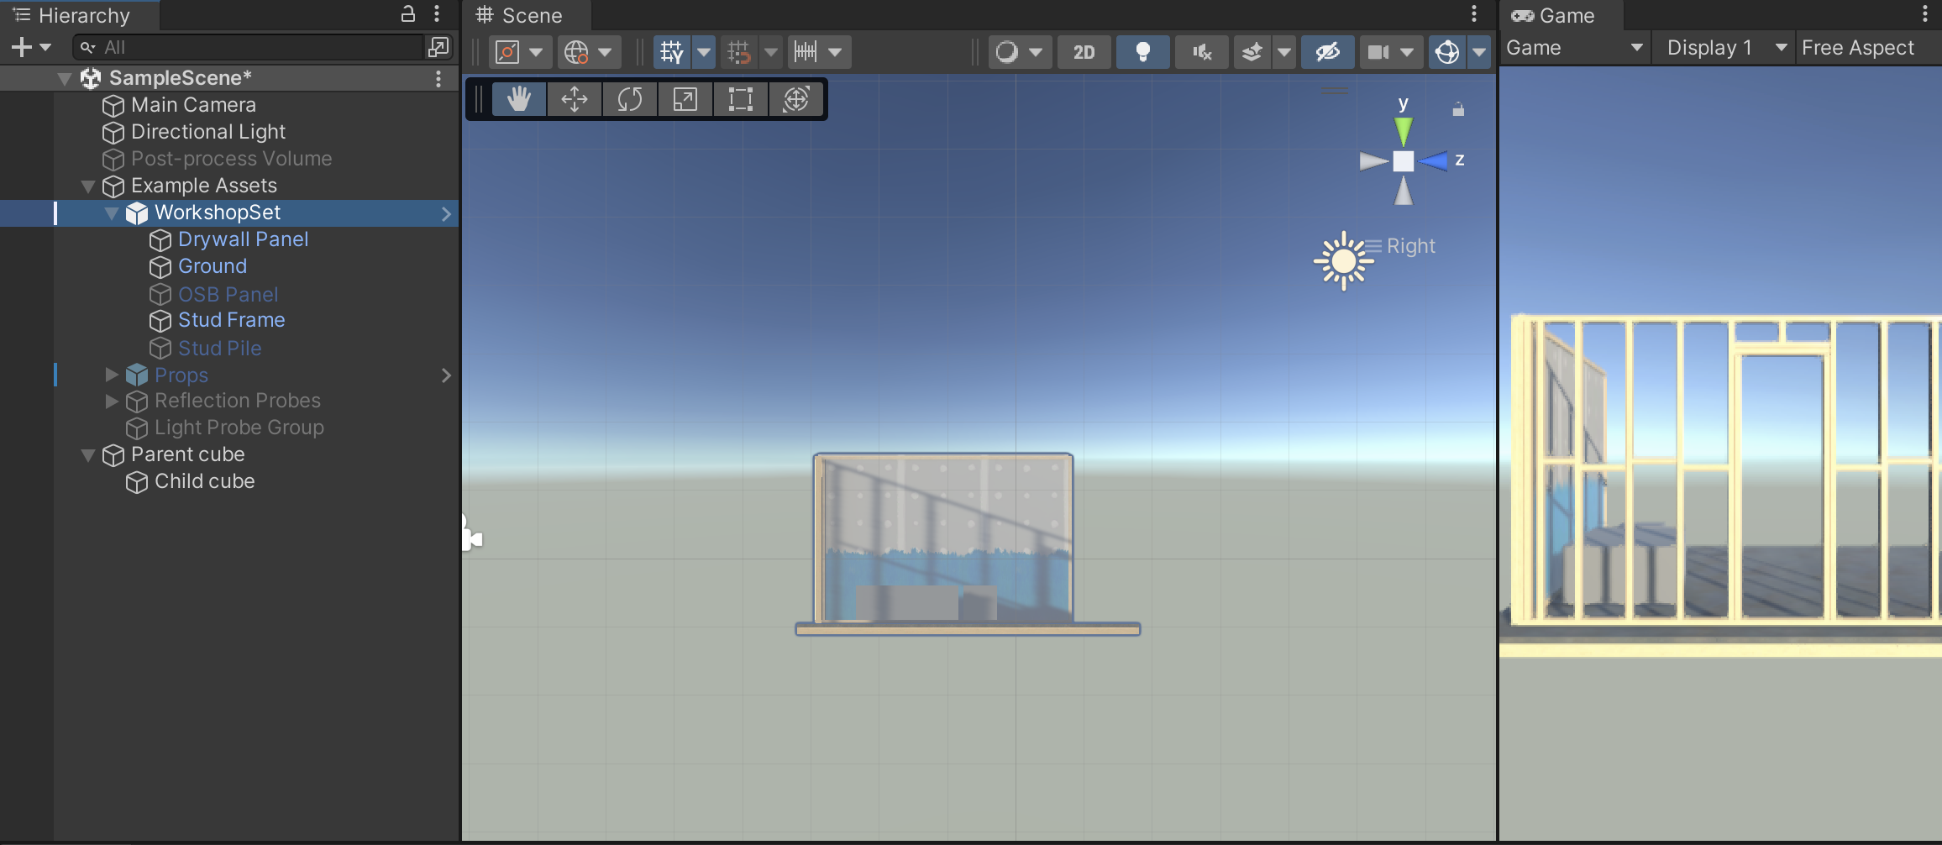This screenshot has width=1942, height=845.
Task: Open WorkshopSet prefab arrow
Action: click(446, 213)
